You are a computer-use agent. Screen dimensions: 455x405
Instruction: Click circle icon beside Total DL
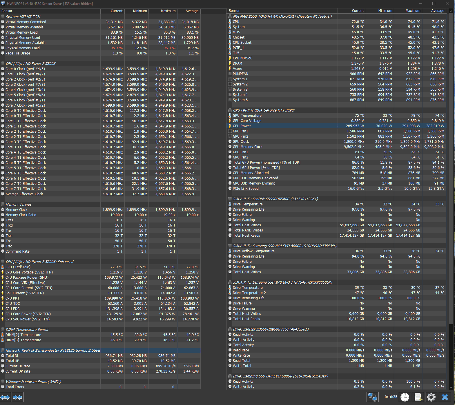point(3,355)
